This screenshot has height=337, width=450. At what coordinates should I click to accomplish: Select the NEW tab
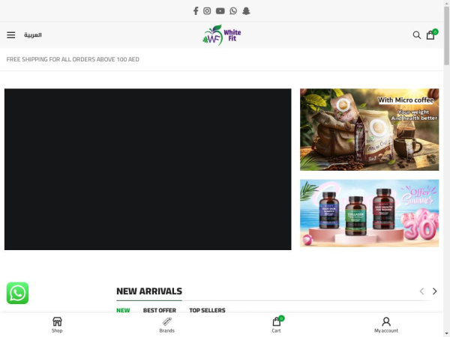point(123,310)
